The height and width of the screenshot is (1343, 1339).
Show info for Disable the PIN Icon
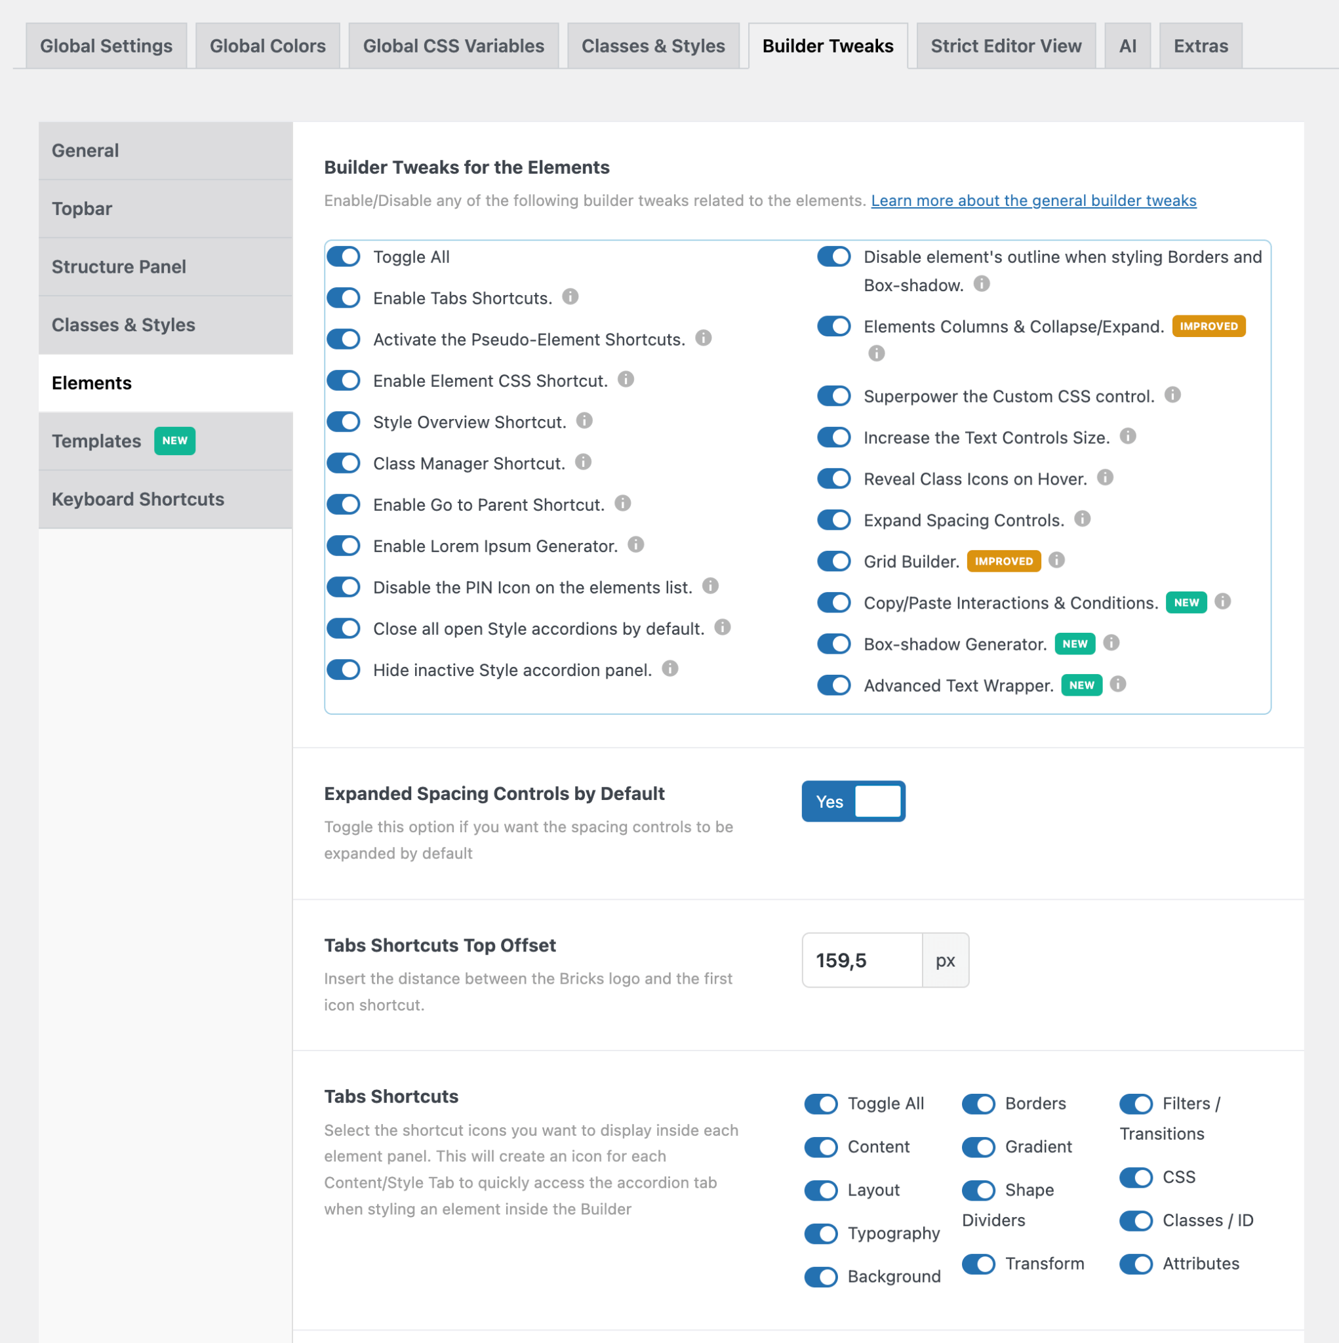[711, 586]
